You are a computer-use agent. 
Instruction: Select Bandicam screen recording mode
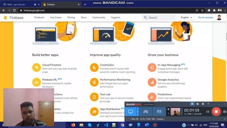tap(131, 112)
